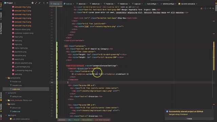The height and width of the screenshot is (122, 217).
Task: Select Footer.vue under components folder
Action: tap(15, 82)
